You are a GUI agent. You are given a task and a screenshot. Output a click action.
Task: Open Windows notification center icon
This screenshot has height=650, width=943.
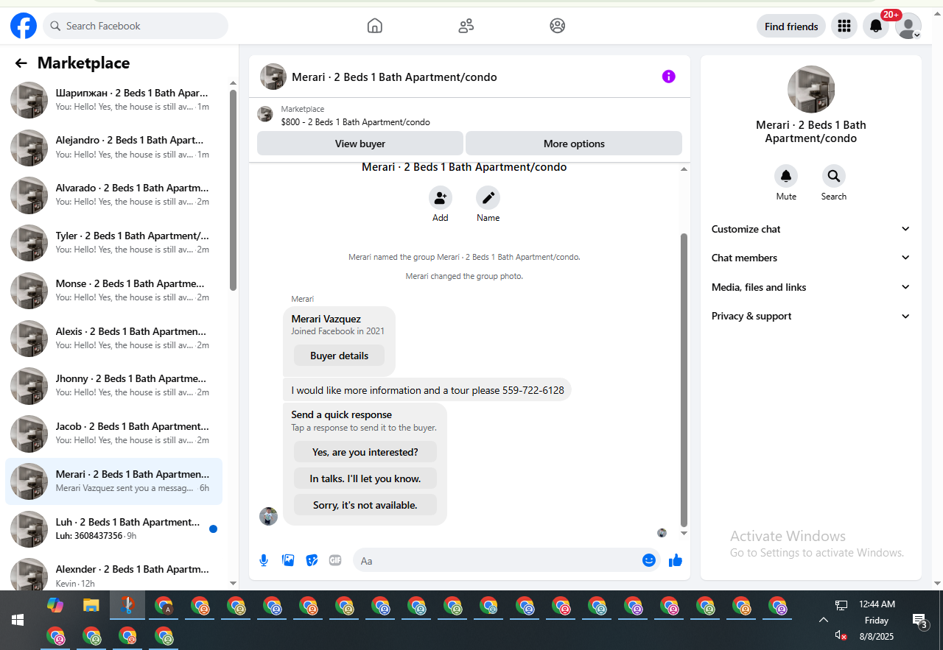tap(919, 621)
